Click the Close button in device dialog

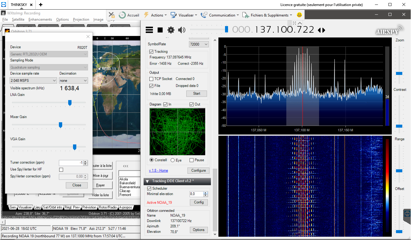[77, 185]
